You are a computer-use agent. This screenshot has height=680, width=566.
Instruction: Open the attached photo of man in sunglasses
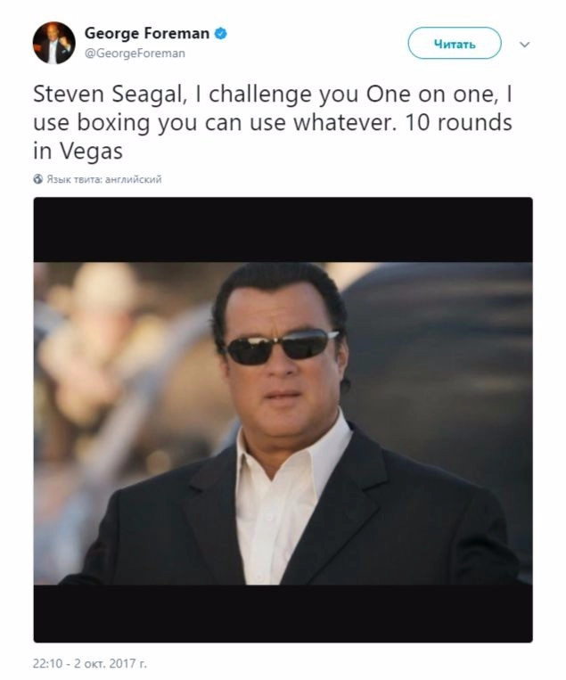(x=283, y=423)
